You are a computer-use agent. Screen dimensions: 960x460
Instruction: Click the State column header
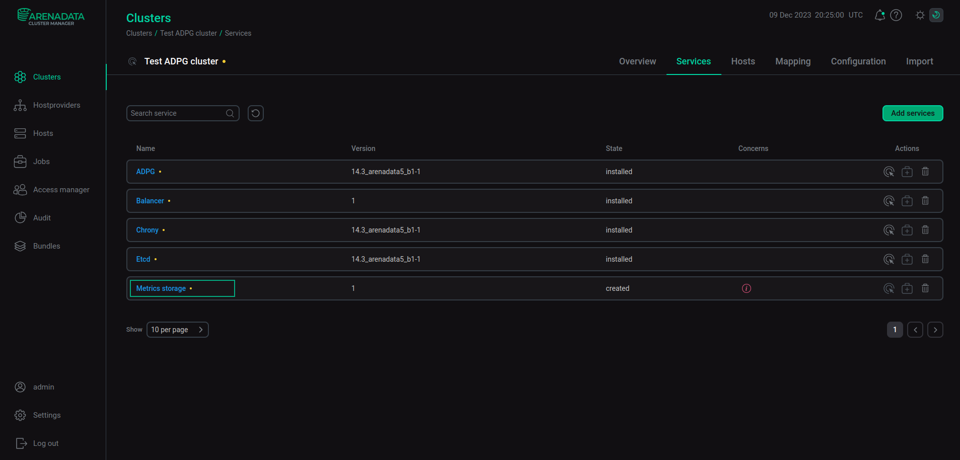click(x=614, y=148)
